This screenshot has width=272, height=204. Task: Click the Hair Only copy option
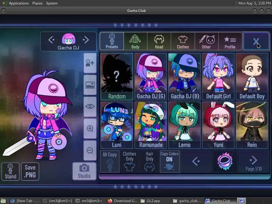point(149,161)
